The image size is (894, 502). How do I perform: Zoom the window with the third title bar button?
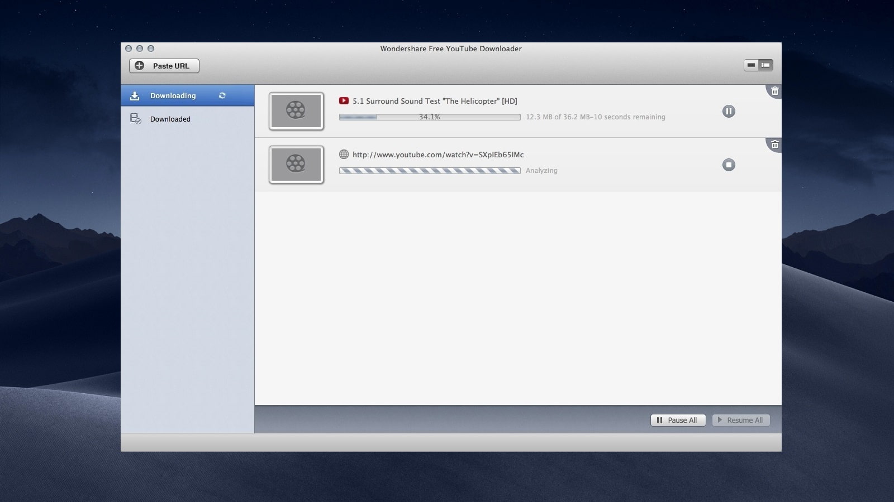point(151,49)
